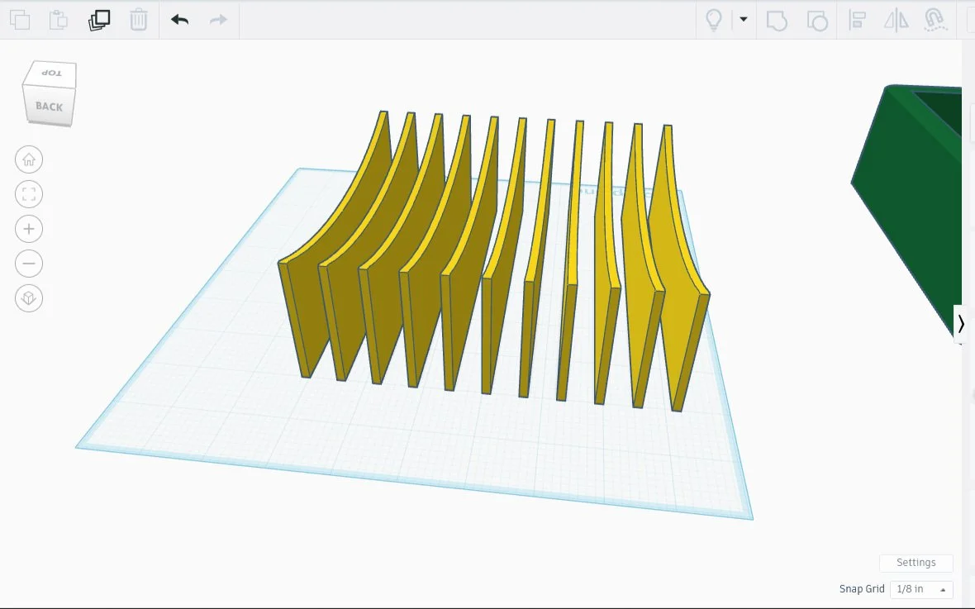
Task: Zoom in with the plus button
Action: point(29,229)
